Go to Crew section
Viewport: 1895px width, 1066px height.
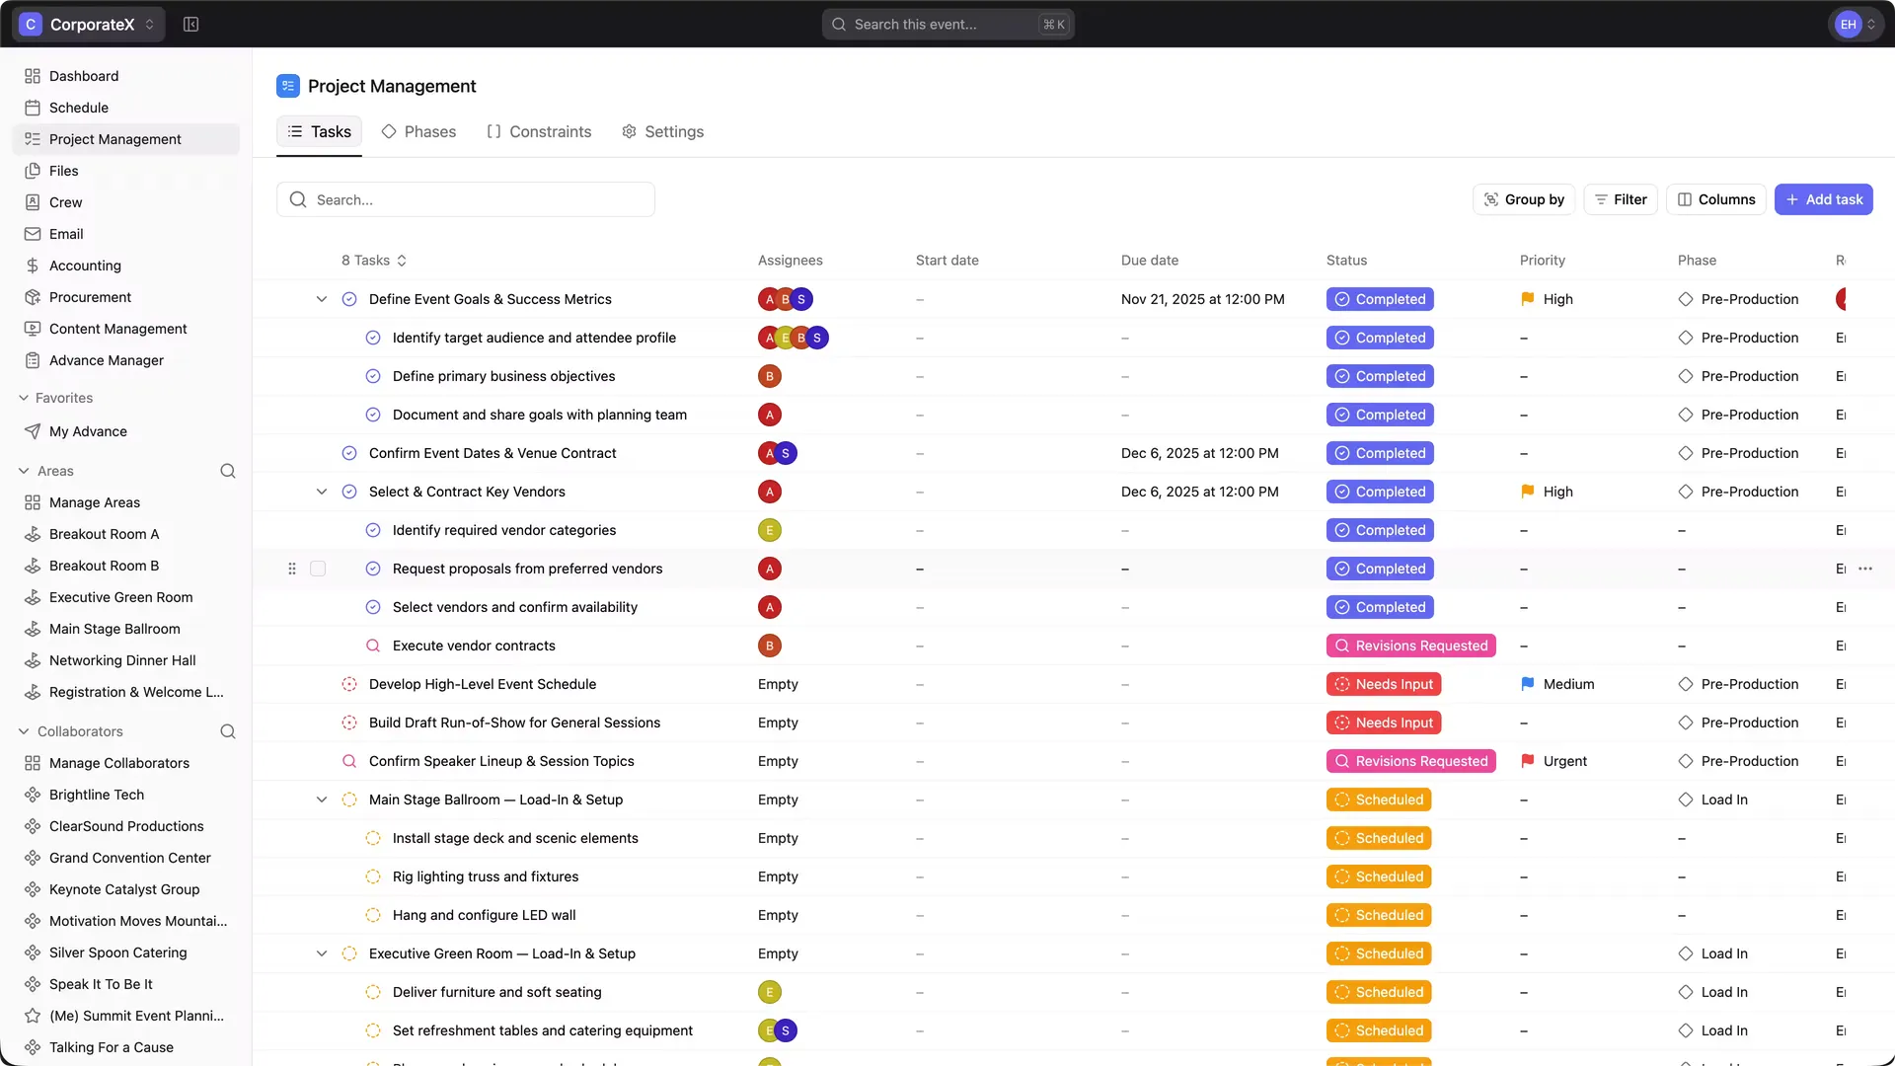126,202
